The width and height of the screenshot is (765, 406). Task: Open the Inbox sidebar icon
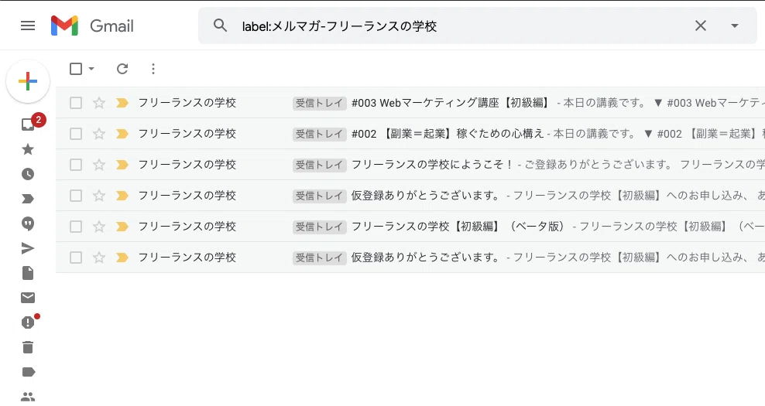[x=28, y=125]
